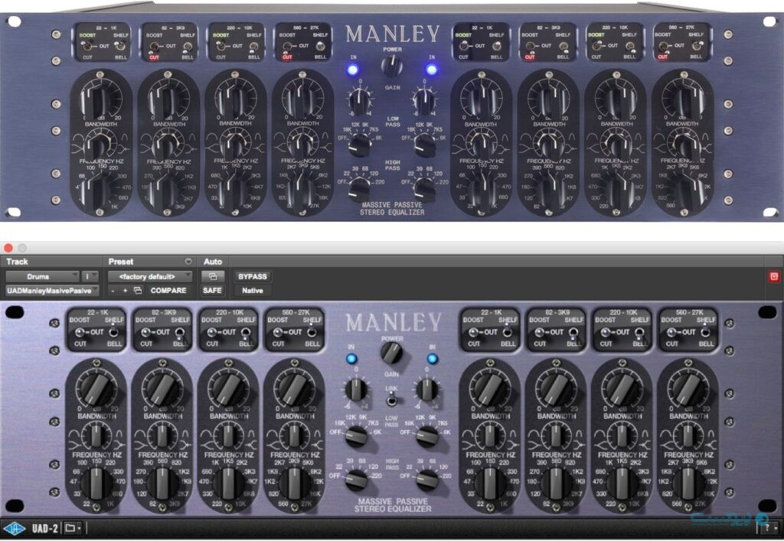This screenshot has width=784, height=541.
Task: Click the plugin POWER knob
Action: [391, 354]
